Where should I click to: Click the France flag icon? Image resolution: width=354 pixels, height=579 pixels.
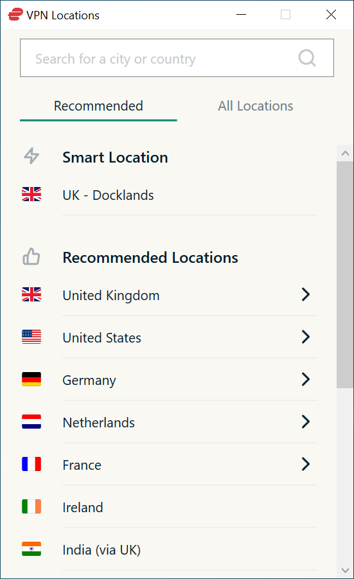(31, 464)
